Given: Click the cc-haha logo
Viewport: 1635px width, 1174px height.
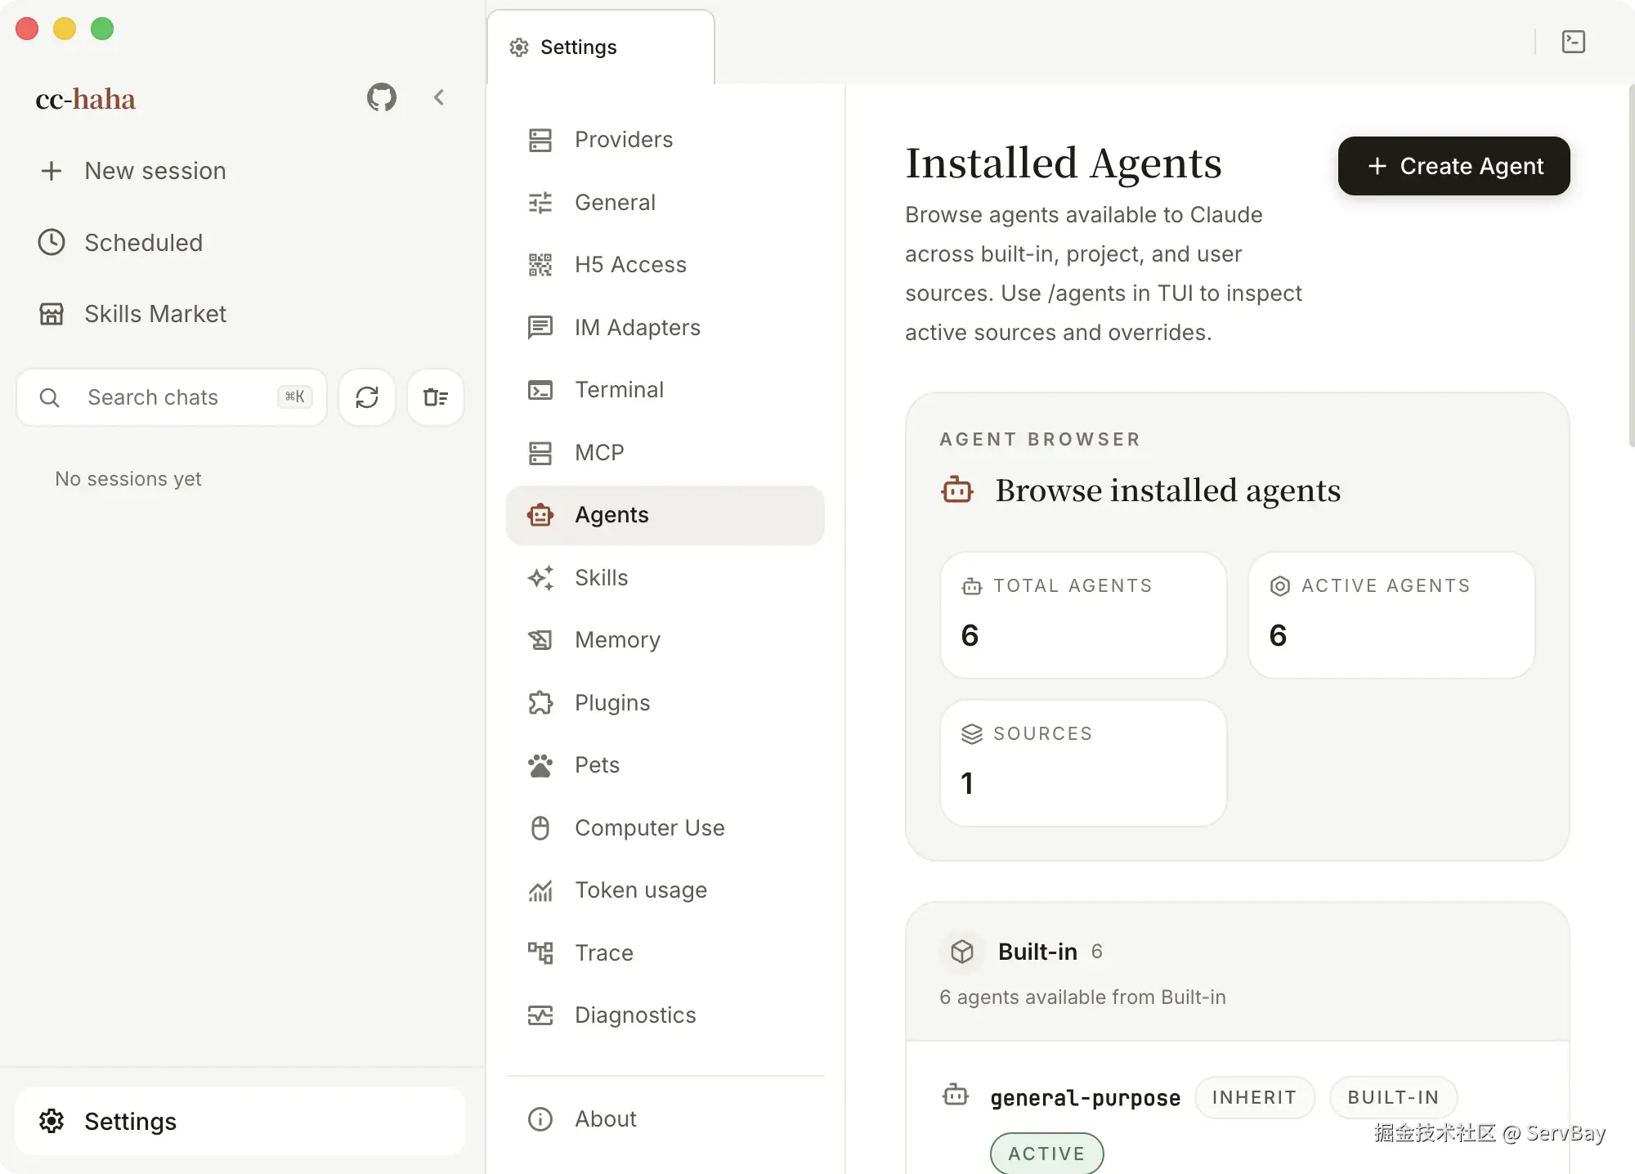Looking at the screenshot, I should [86, 99].
